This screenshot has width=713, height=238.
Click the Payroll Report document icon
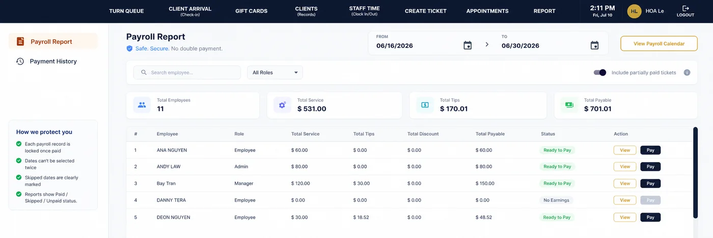point(20,41)
